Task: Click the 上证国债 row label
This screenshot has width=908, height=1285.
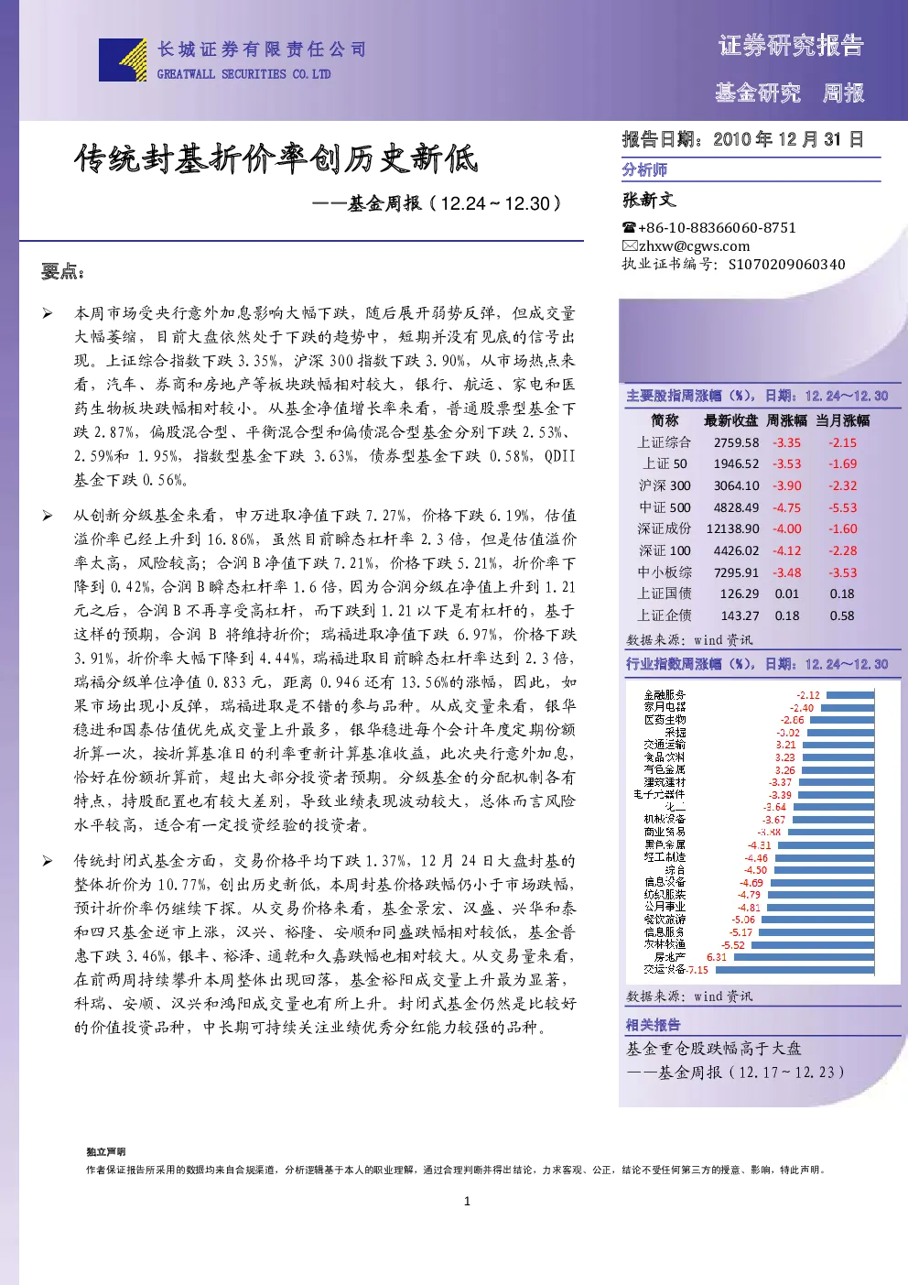Action: (665, 593)
